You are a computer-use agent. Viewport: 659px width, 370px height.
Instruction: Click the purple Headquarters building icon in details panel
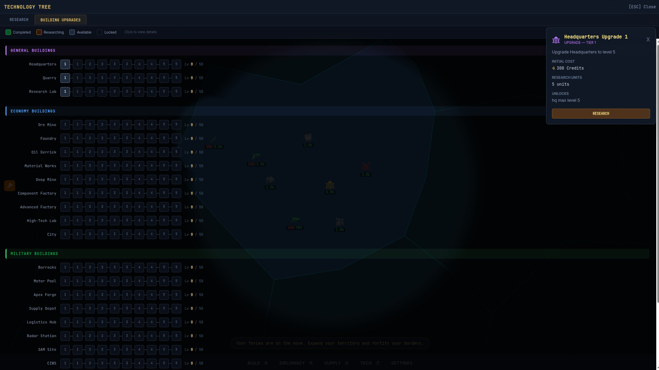pos(556,40)
